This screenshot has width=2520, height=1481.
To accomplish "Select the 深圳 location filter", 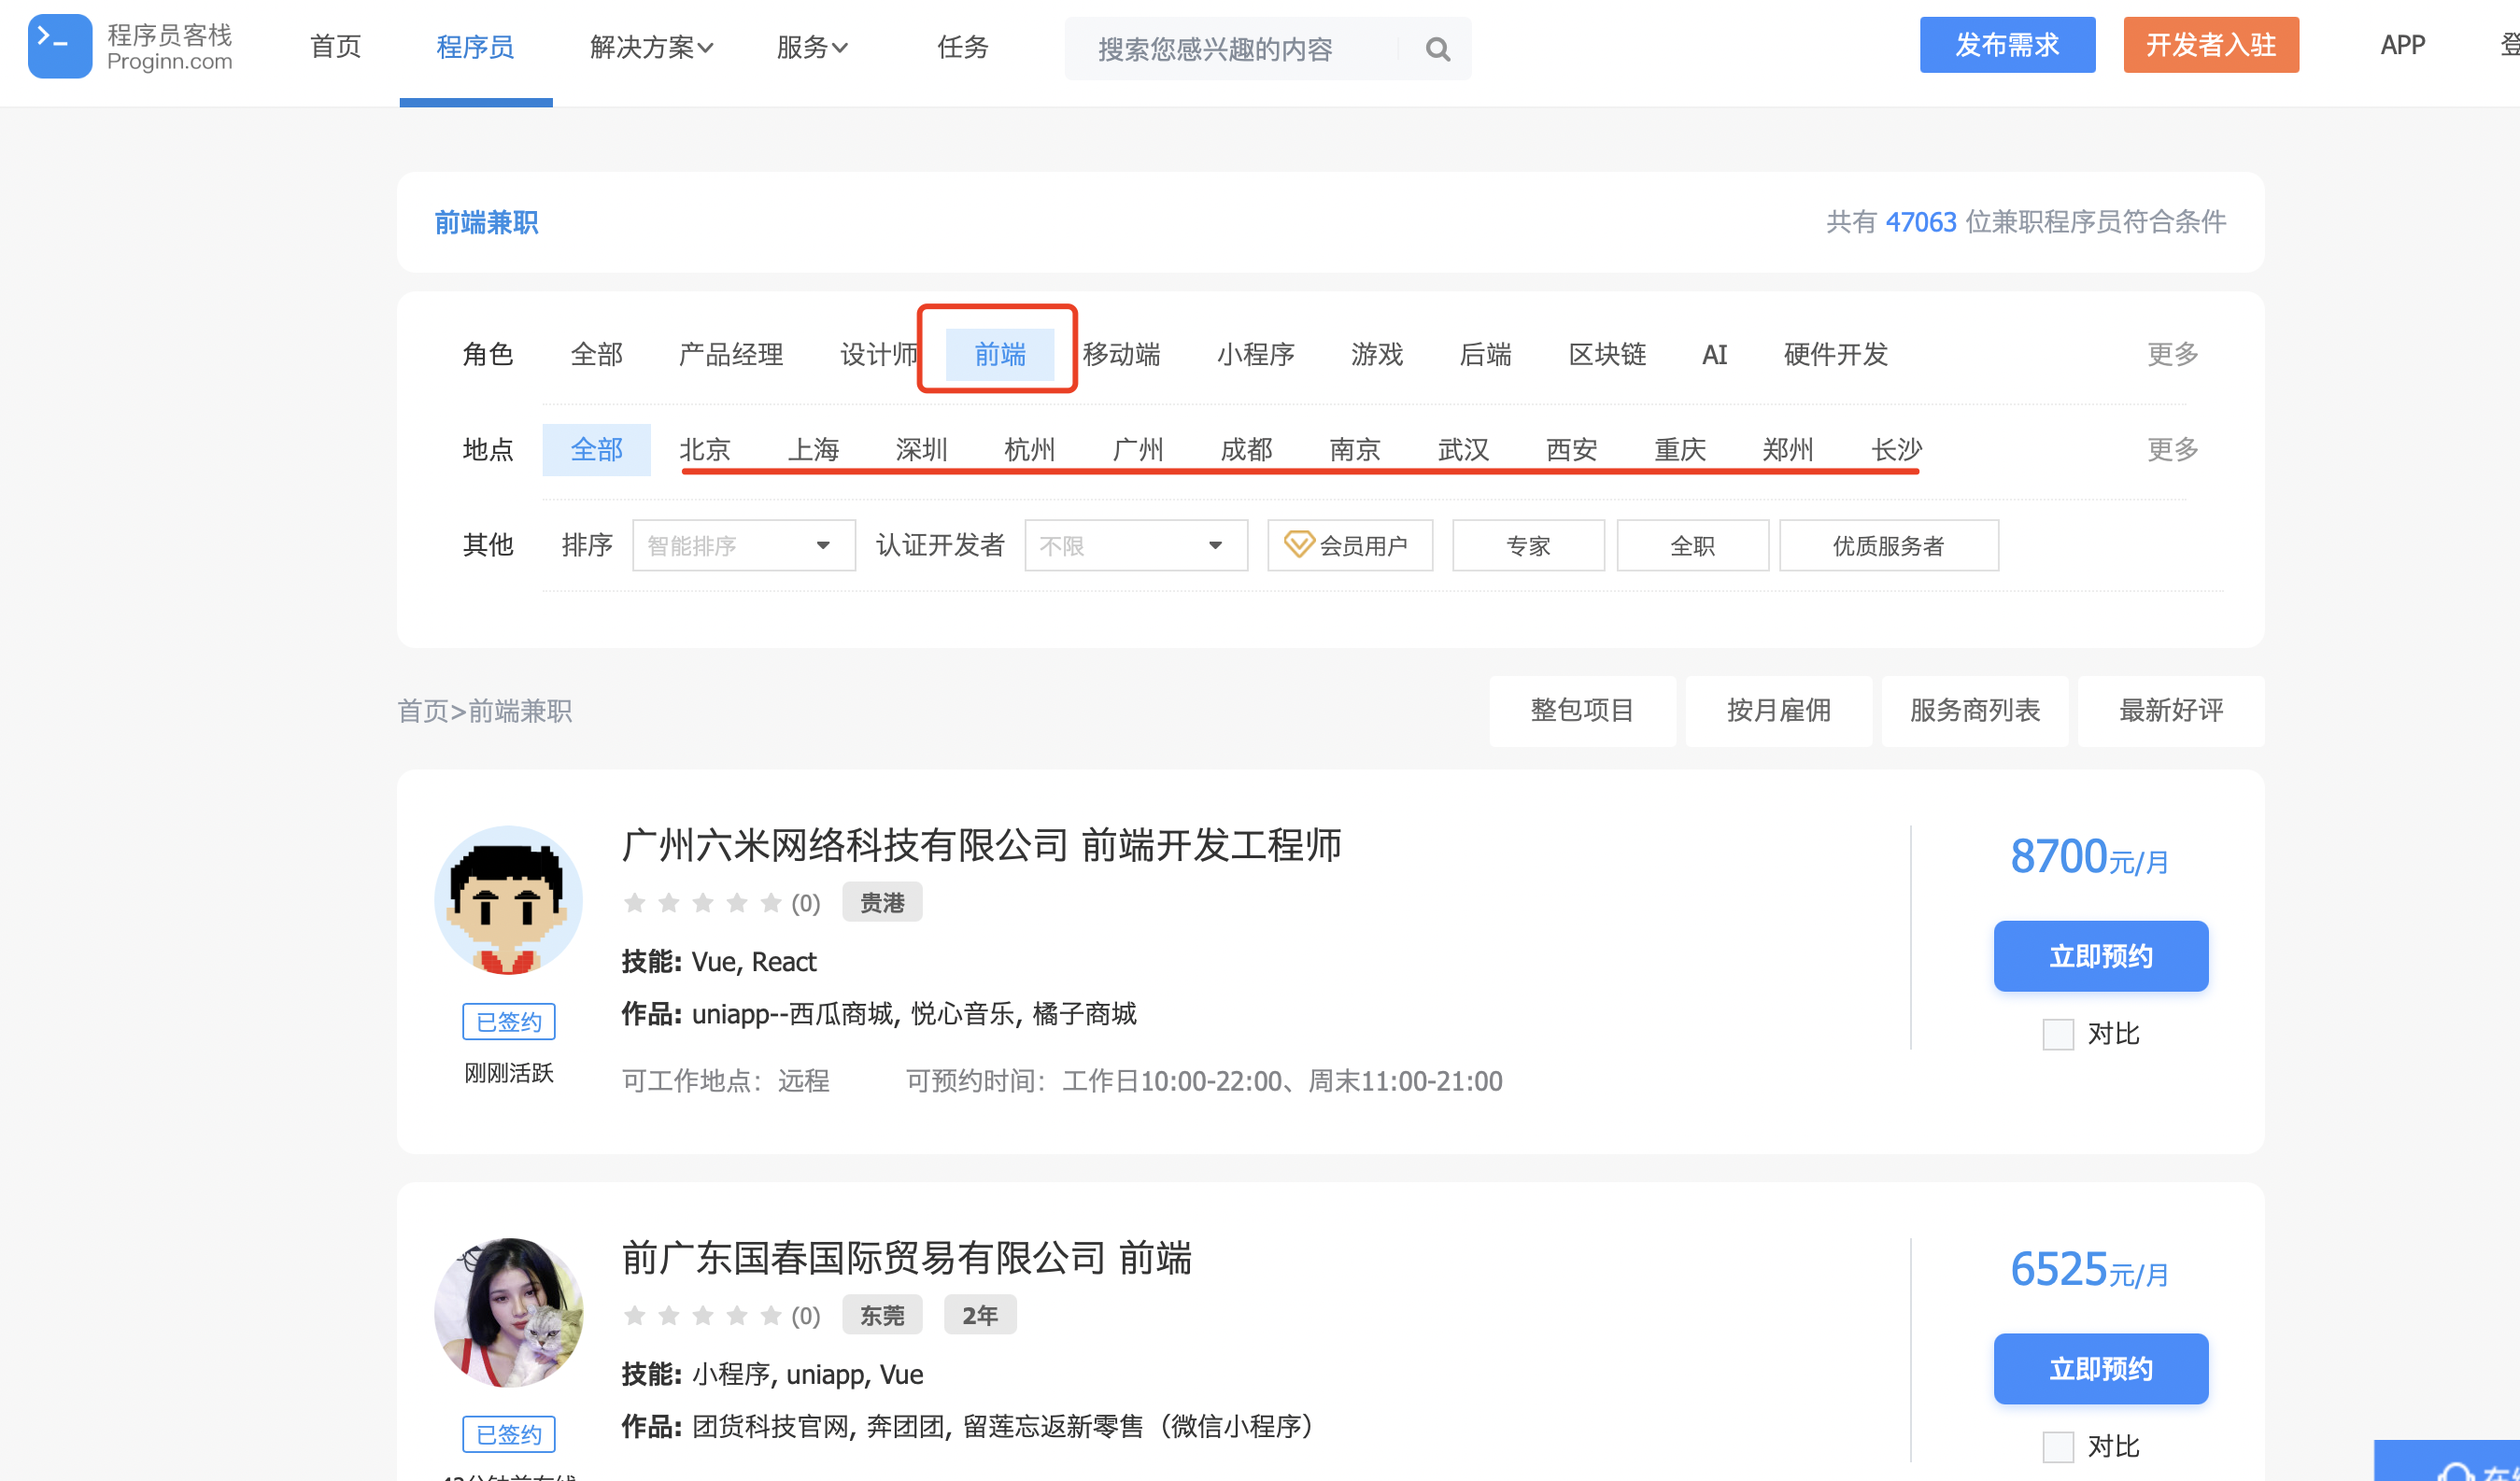I will coord(921,449).
